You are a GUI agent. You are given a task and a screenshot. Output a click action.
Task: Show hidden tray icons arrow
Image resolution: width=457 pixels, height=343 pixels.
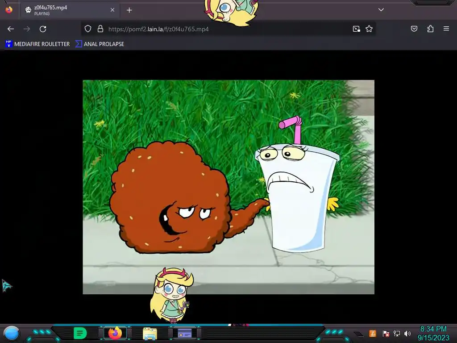pos(359,334)
